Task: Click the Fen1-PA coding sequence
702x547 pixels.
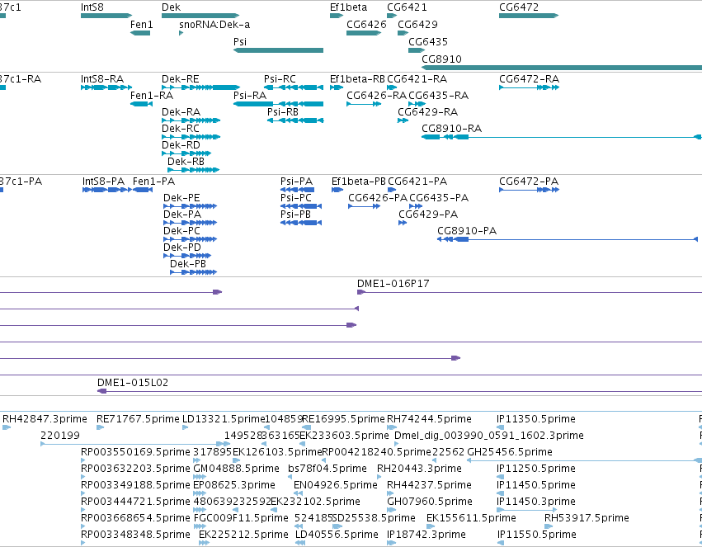Action: click(143, 190)
